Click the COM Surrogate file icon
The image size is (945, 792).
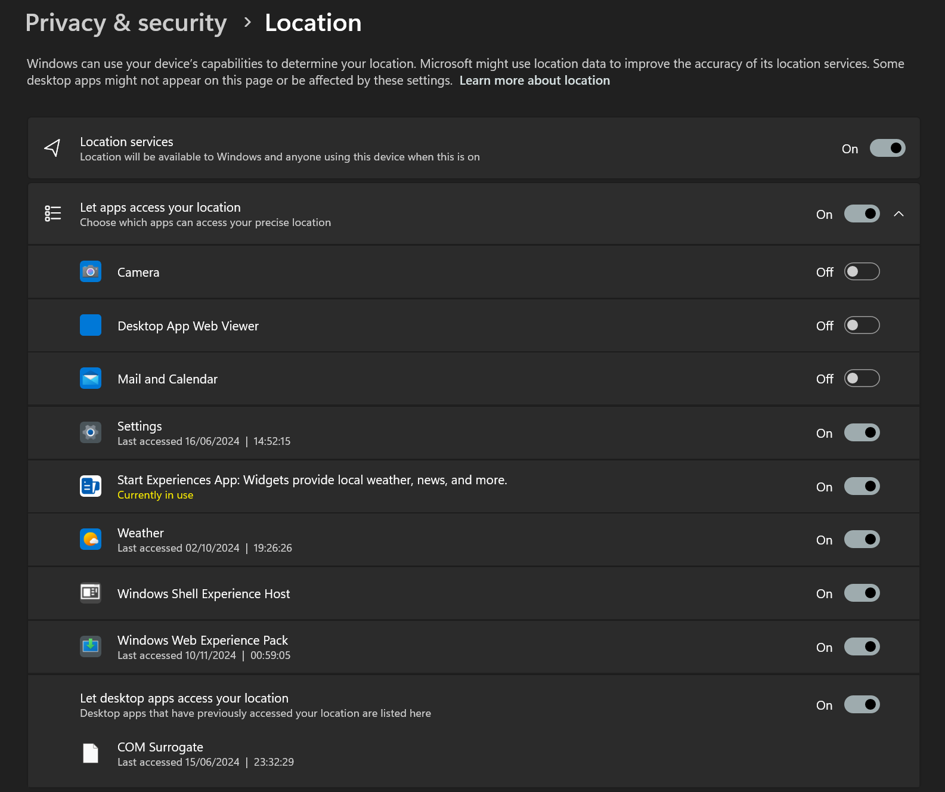point(91,753)
